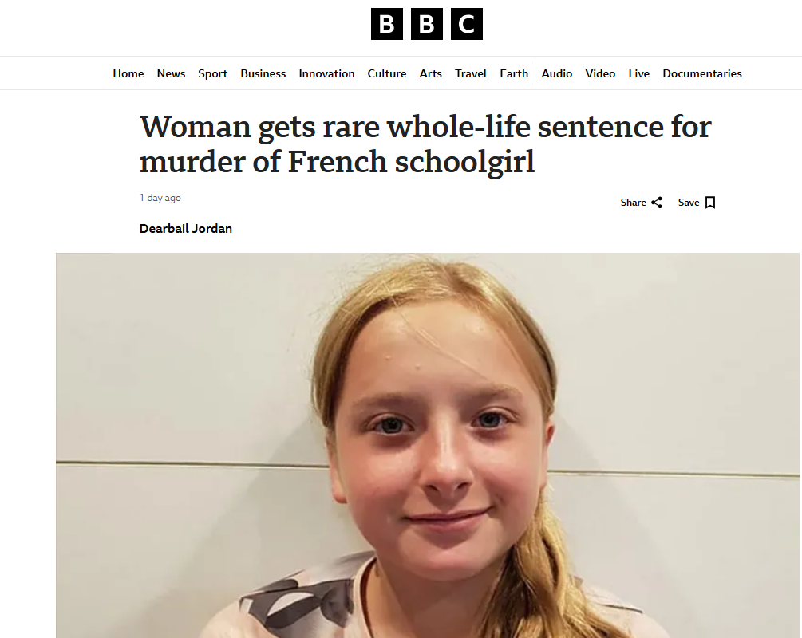
Task: Open the Culture section
Action: [x=387, y=73]
